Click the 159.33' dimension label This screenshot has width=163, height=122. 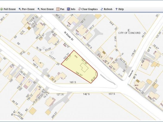(x=20, y=86)
